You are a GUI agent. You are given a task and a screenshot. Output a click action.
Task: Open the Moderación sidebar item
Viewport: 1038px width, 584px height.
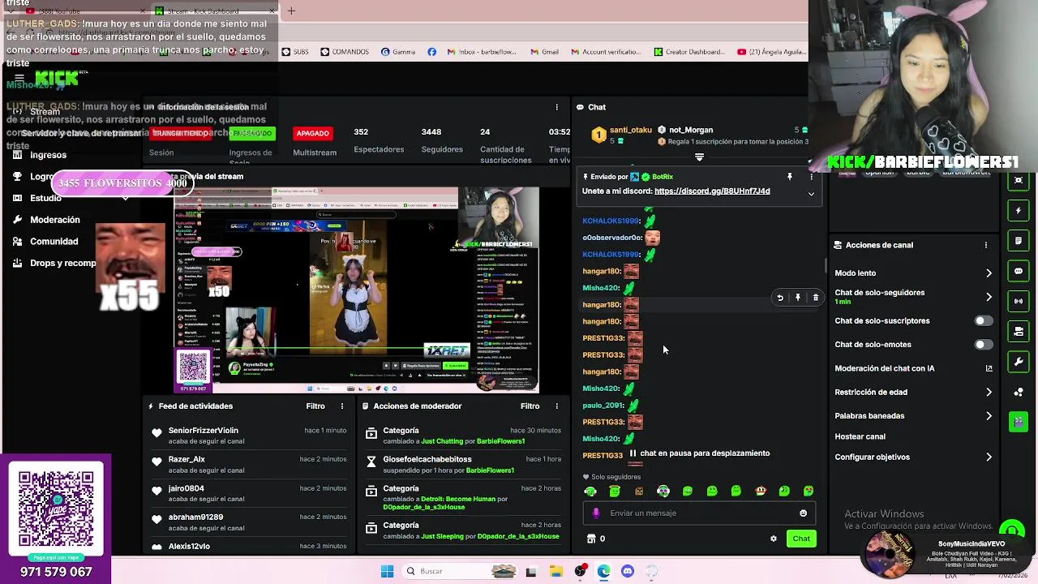click(54, 220)
